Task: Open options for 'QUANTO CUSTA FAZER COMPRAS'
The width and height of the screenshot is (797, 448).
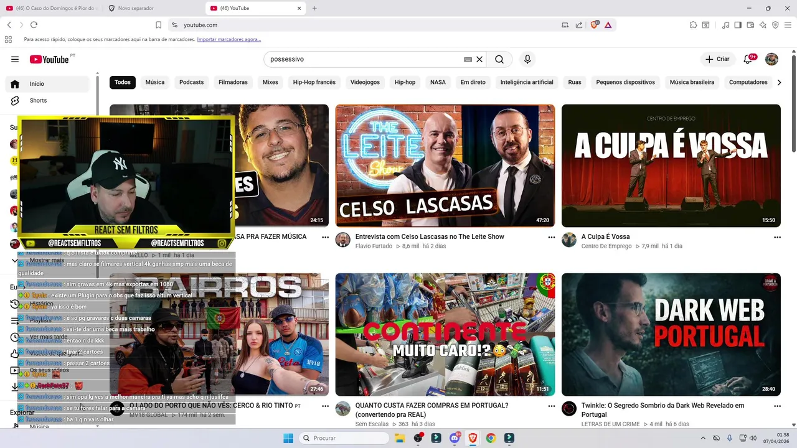Action: point(551,406)
